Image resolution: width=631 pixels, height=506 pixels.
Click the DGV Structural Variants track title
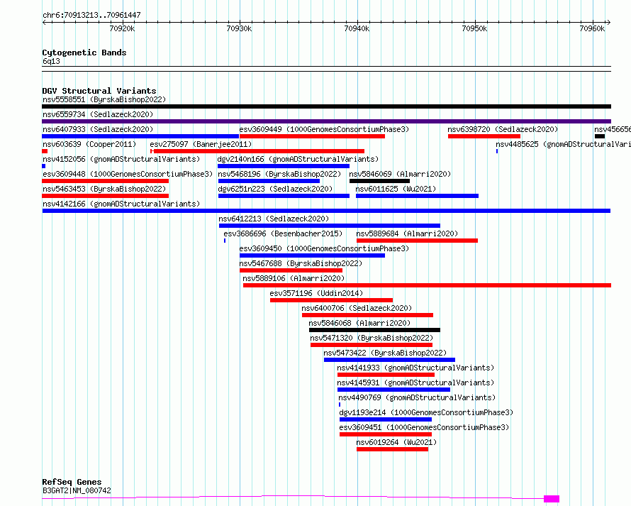[x=99, y=91]
